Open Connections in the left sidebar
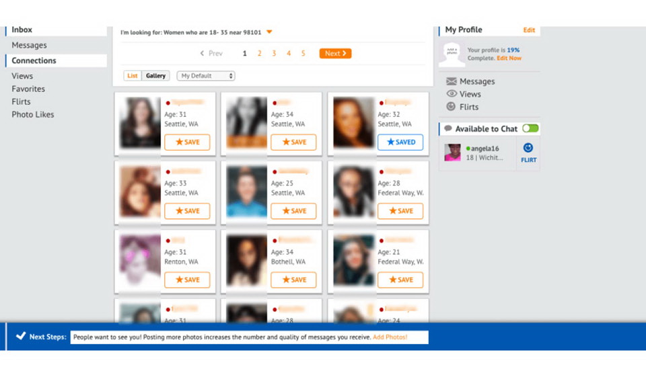646x377 pixels. pyautogui.click(x=34, y=60)
